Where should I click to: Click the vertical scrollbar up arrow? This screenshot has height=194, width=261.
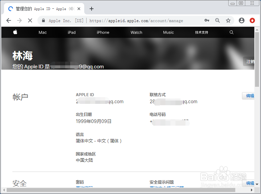(257, 29)
